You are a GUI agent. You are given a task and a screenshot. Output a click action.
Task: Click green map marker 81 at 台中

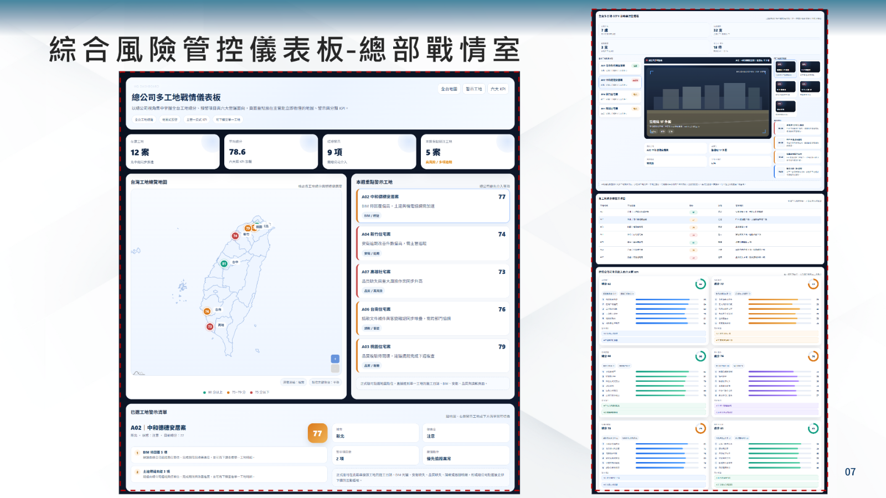(x=224, y=263)
